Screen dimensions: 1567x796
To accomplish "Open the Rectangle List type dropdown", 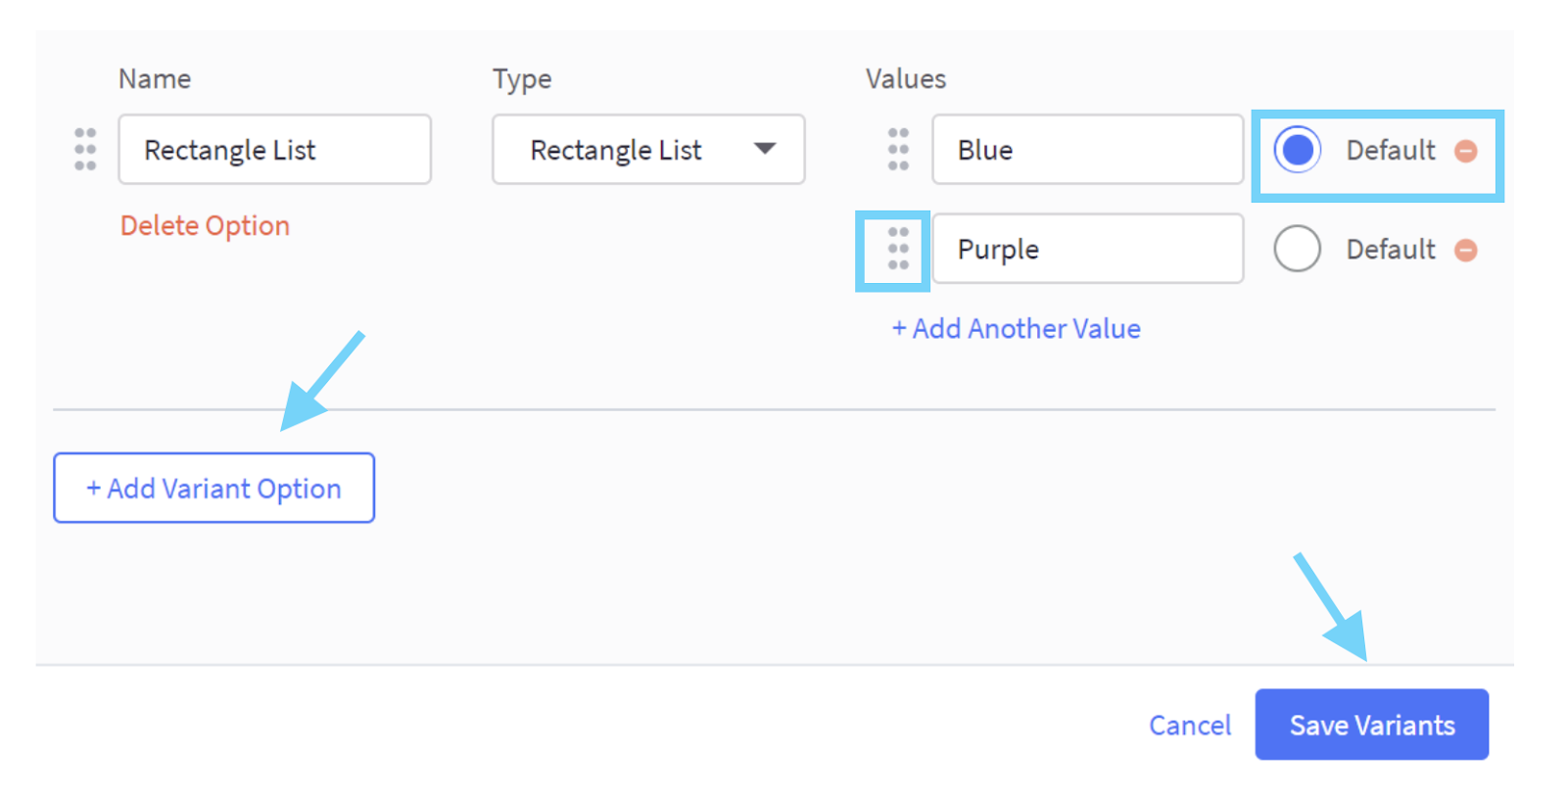I will point(648,150).
